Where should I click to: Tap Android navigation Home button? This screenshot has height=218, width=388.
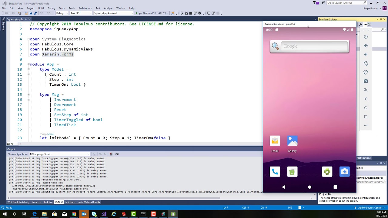click(309, 187)
